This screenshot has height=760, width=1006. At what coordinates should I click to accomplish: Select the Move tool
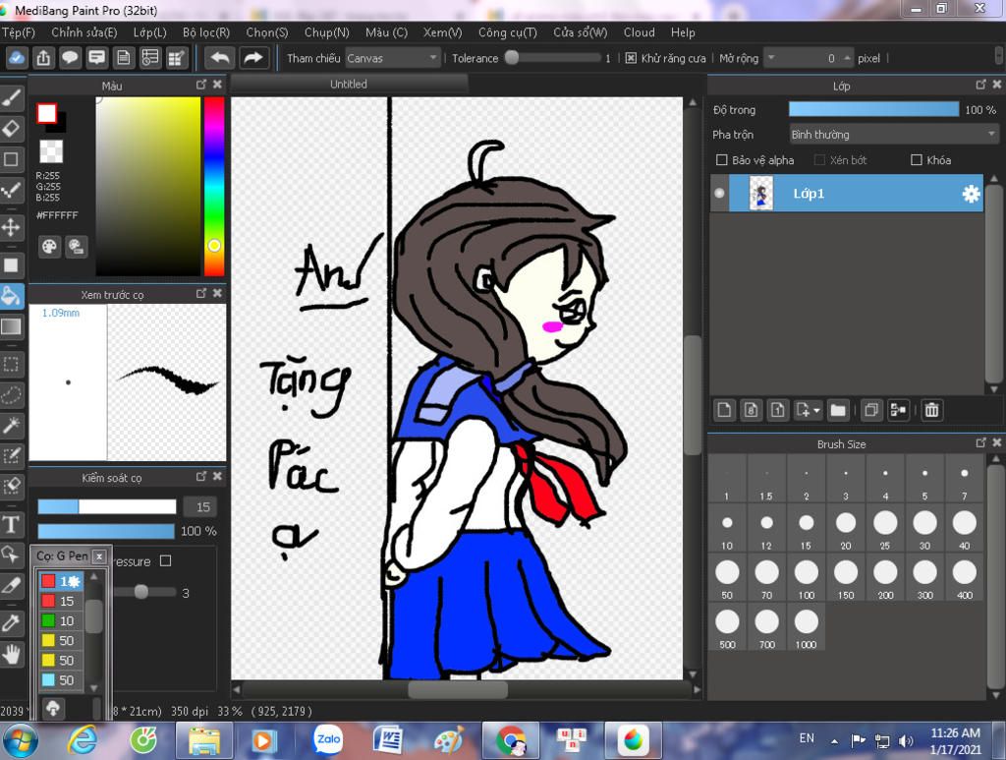point(12,227)
